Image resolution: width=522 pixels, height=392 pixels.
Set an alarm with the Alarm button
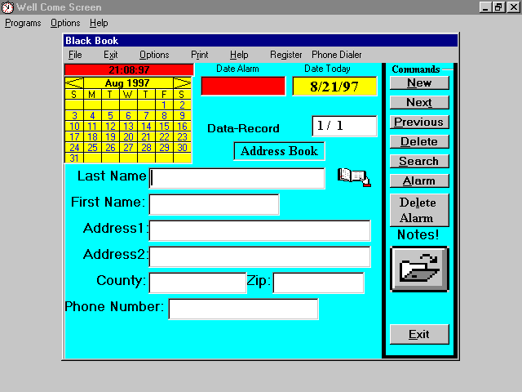click(x=419, y=180)
